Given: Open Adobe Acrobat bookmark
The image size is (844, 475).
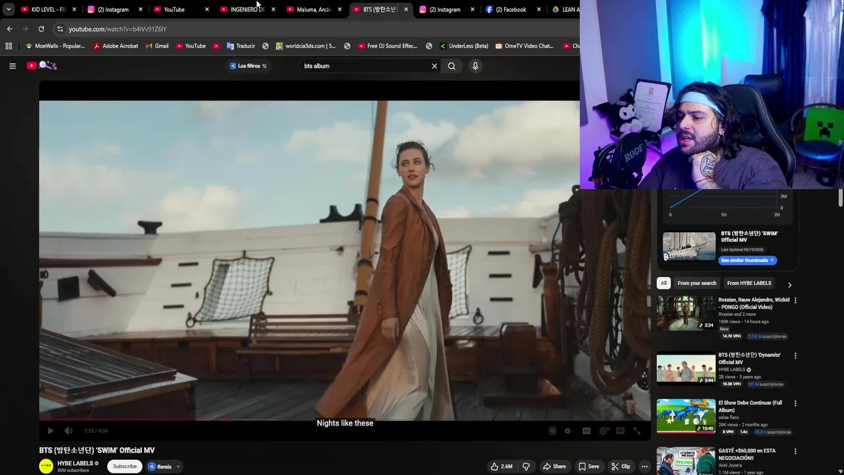Looking at the screenshot, I should point(116,46).
